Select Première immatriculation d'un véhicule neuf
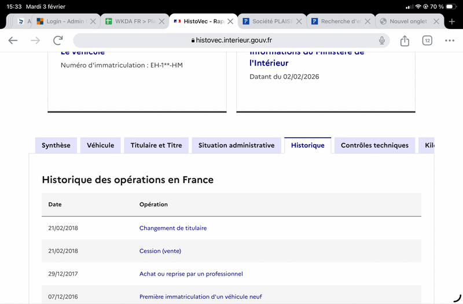 point(200,296)
